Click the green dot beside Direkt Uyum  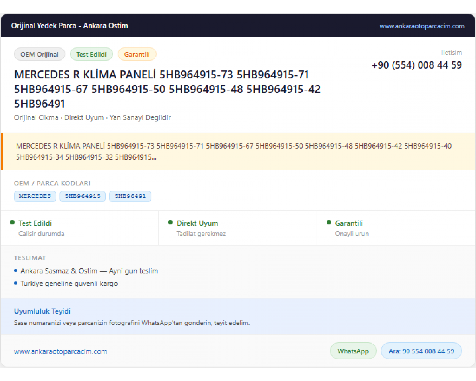point(170,222)
